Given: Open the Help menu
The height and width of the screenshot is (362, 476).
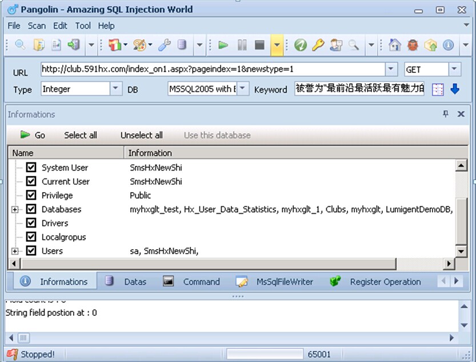Looking at the screenshot, I should pyautogui.click(x=106, y=26).
